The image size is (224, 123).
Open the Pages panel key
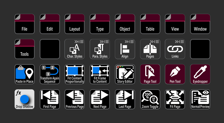click(x=150, y=49)
